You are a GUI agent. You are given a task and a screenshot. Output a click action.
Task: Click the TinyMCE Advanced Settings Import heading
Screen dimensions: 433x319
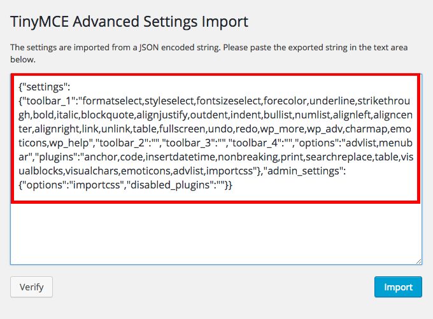tap(129, 22)
